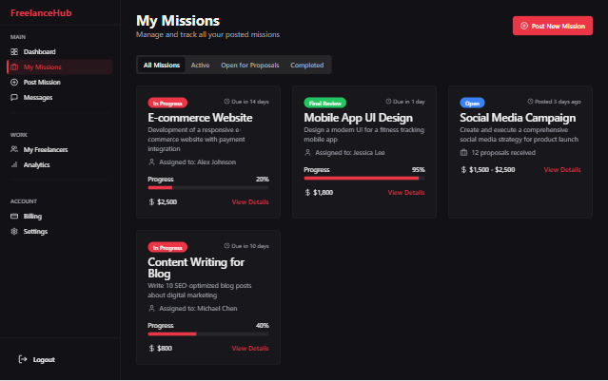Select the All Missions tab
Screen dimensions: 608x381
point(162,65)
